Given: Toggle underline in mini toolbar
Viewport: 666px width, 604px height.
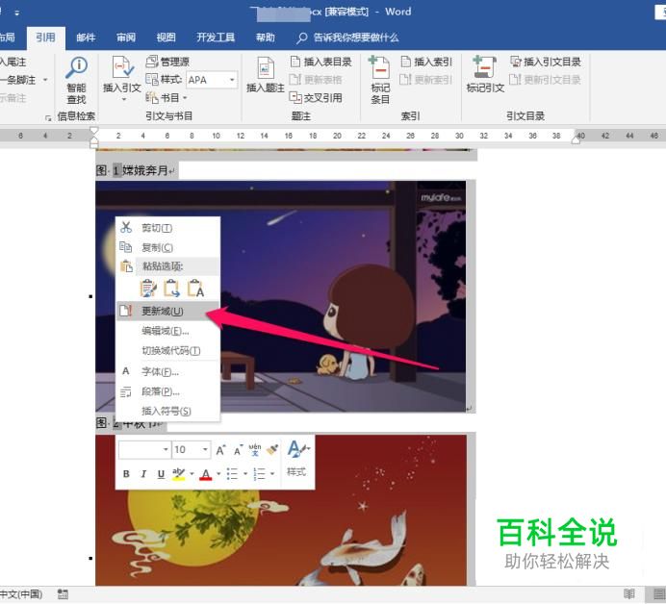Looking at the screenshot, I should [161, 474].
